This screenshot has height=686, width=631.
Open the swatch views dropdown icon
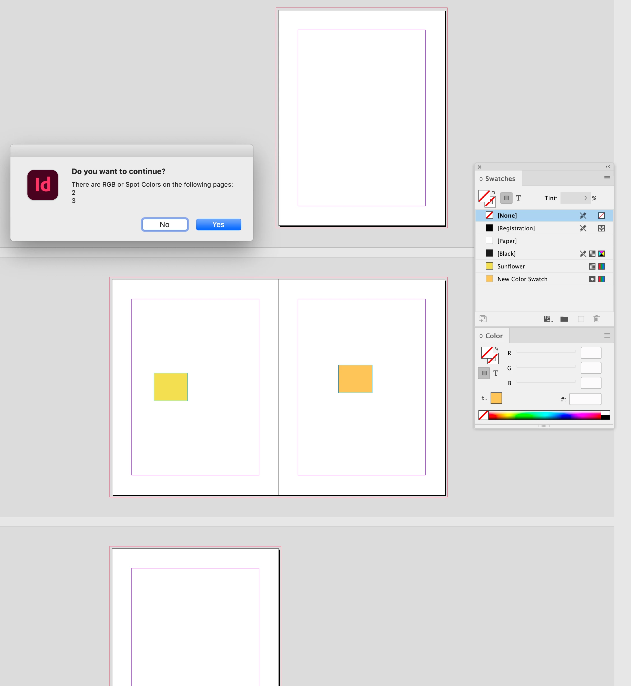[548, 319]
